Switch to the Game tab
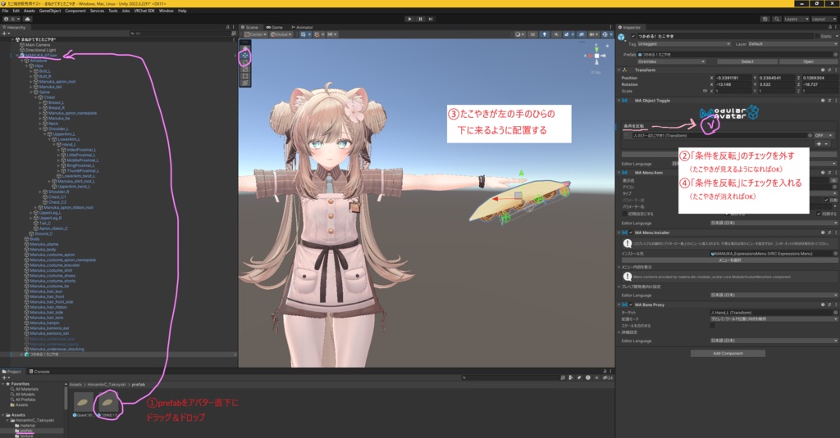 tap(274, 27)
